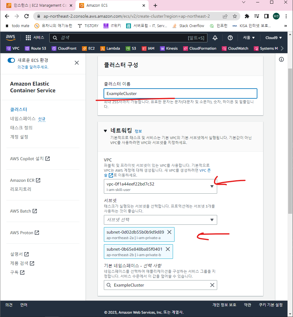Open the AWS home logo
Screen dimensions: 293x317
pyautogui.click(x=11, y=37)
